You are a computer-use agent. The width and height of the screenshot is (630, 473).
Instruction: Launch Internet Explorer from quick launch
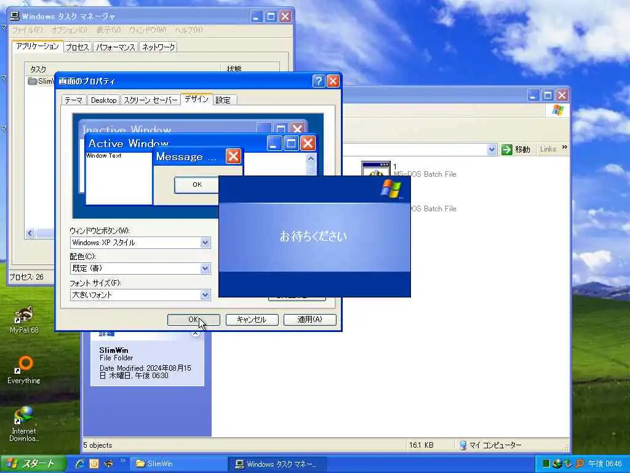coord(80,463)
